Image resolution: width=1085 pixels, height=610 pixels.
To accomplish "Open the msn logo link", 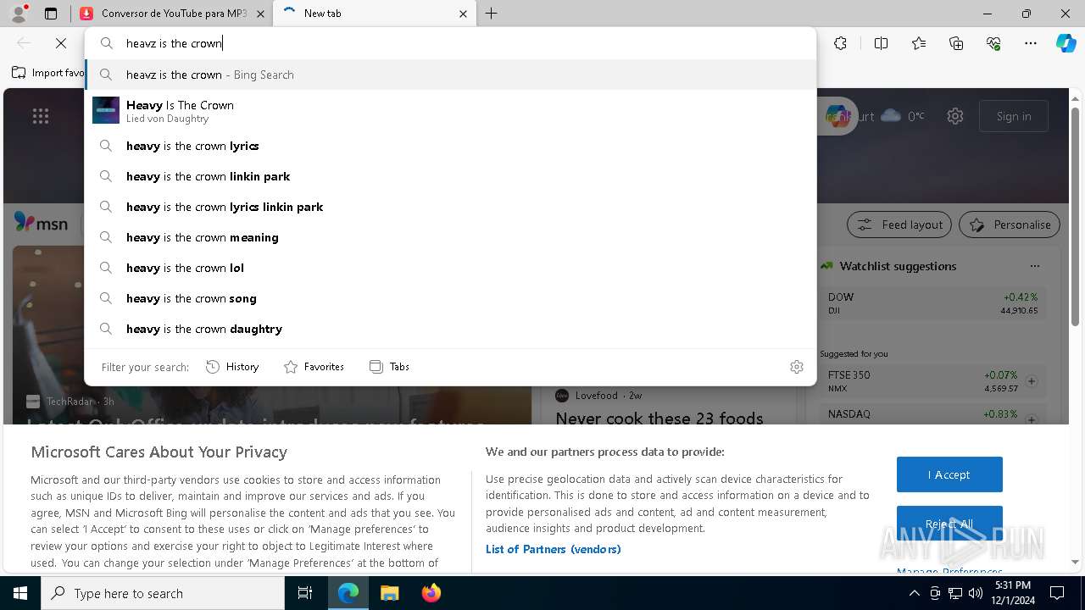I will click(41, 223).
